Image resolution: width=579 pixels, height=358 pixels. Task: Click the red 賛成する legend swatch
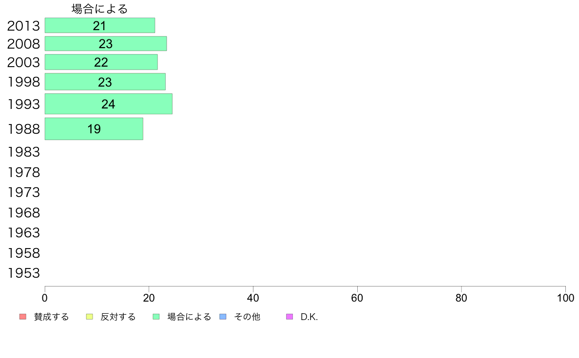23,317
